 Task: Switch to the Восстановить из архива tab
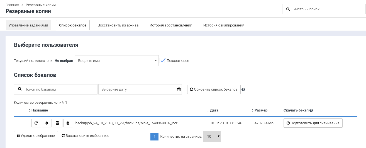pyautogui.click(x=118, y=25)
